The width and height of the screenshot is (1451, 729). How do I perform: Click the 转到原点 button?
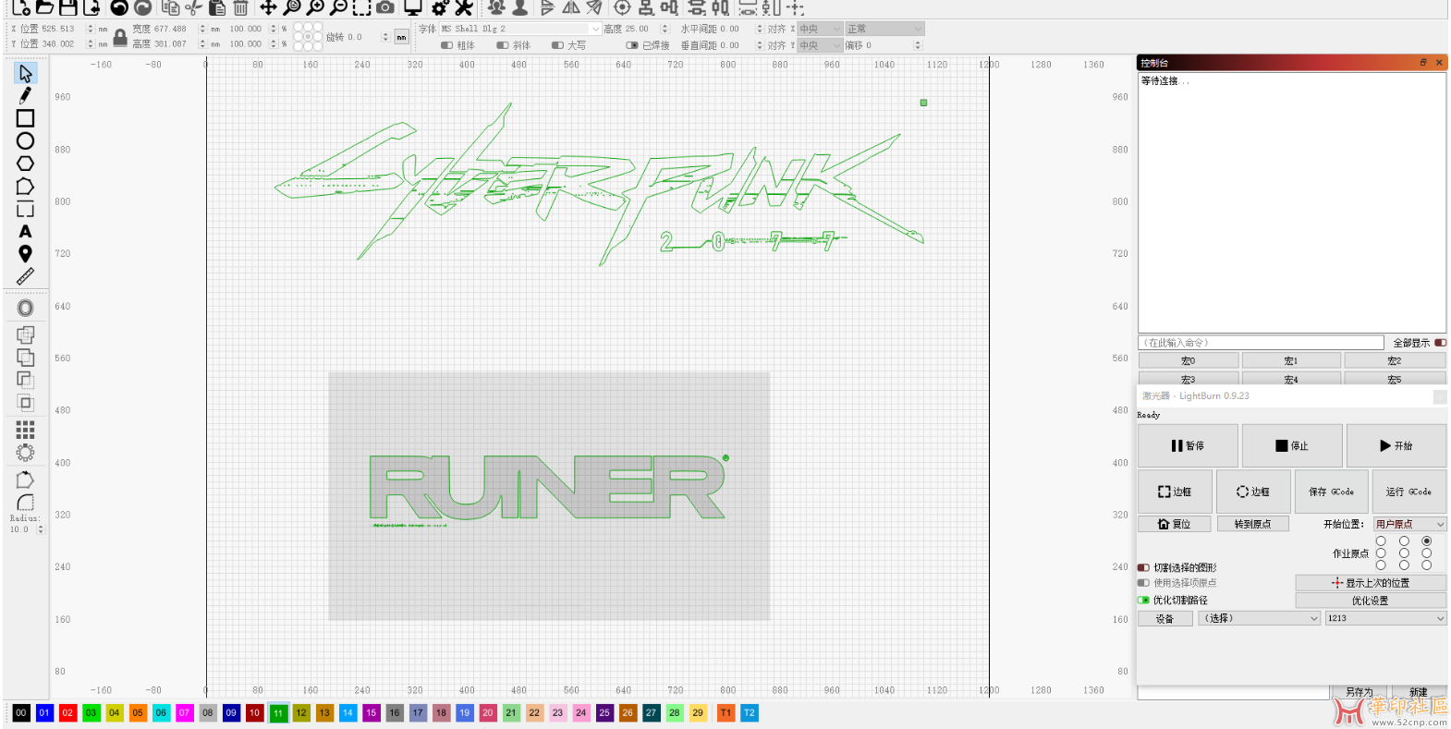click(1252, 524)
